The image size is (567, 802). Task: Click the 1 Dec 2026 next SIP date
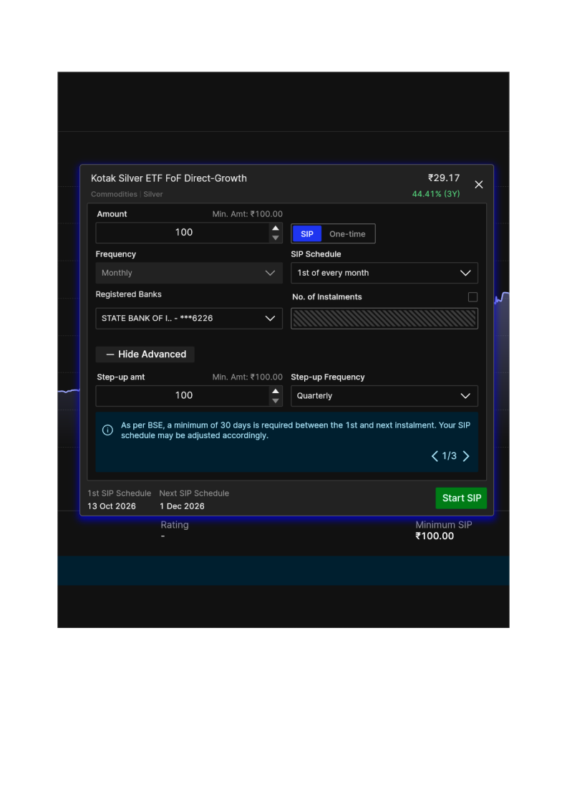[182, 506]
